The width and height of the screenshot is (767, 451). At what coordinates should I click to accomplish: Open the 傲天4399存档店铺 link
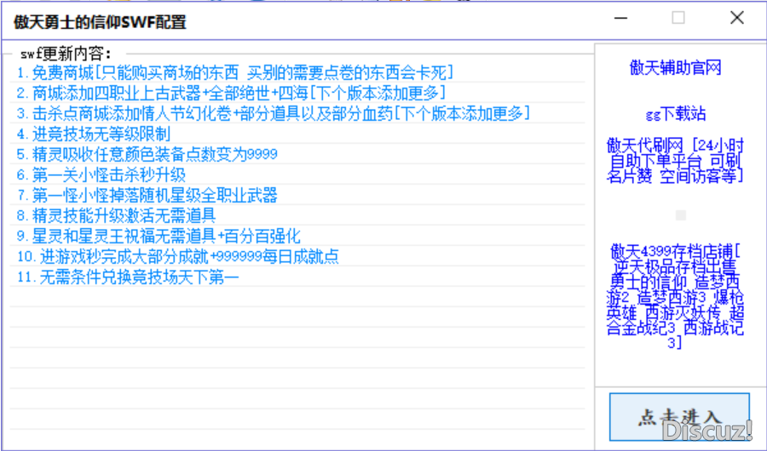[675, 297]
